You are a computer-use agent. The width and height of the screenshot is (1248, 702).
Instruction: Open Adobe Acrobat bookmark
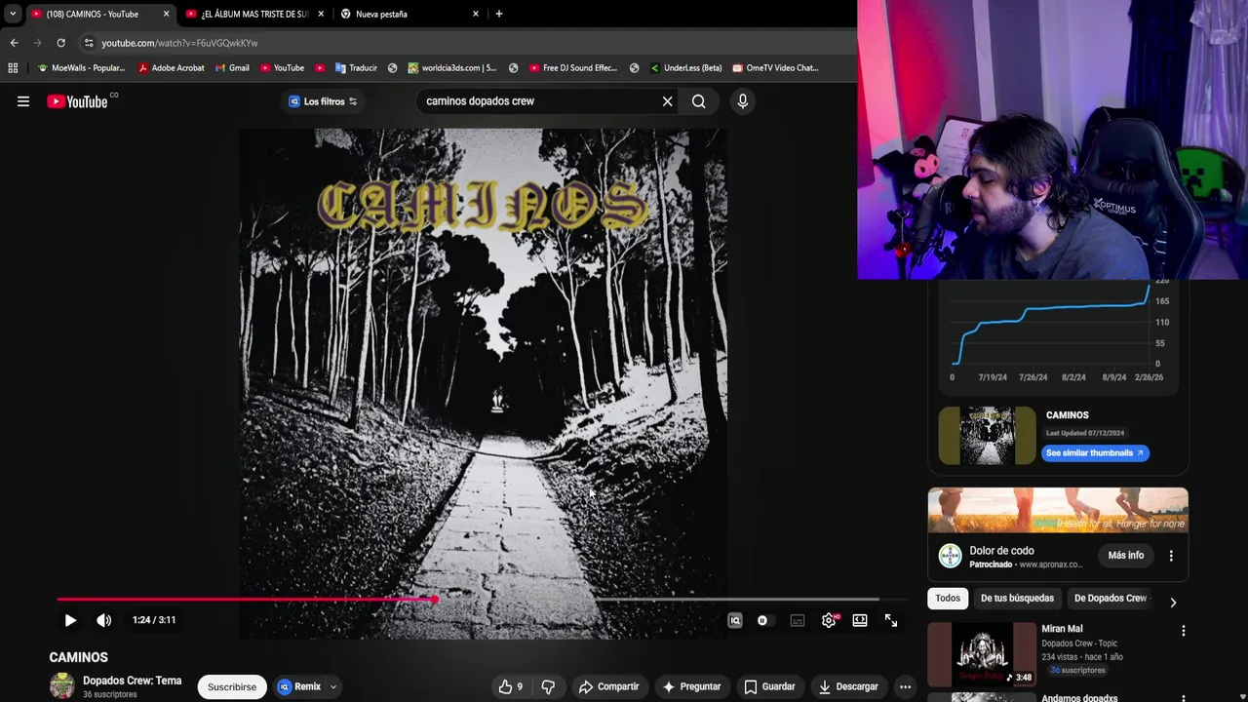pos(171,68)
